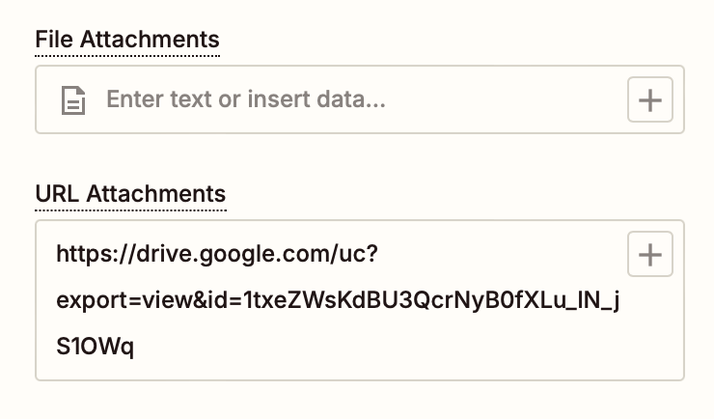Focus the URL Attachments text box

(x=338, y=299)
